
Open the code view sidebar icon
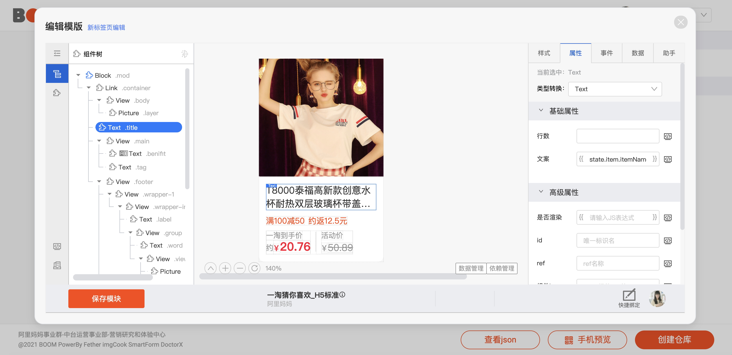coord(57,246)
